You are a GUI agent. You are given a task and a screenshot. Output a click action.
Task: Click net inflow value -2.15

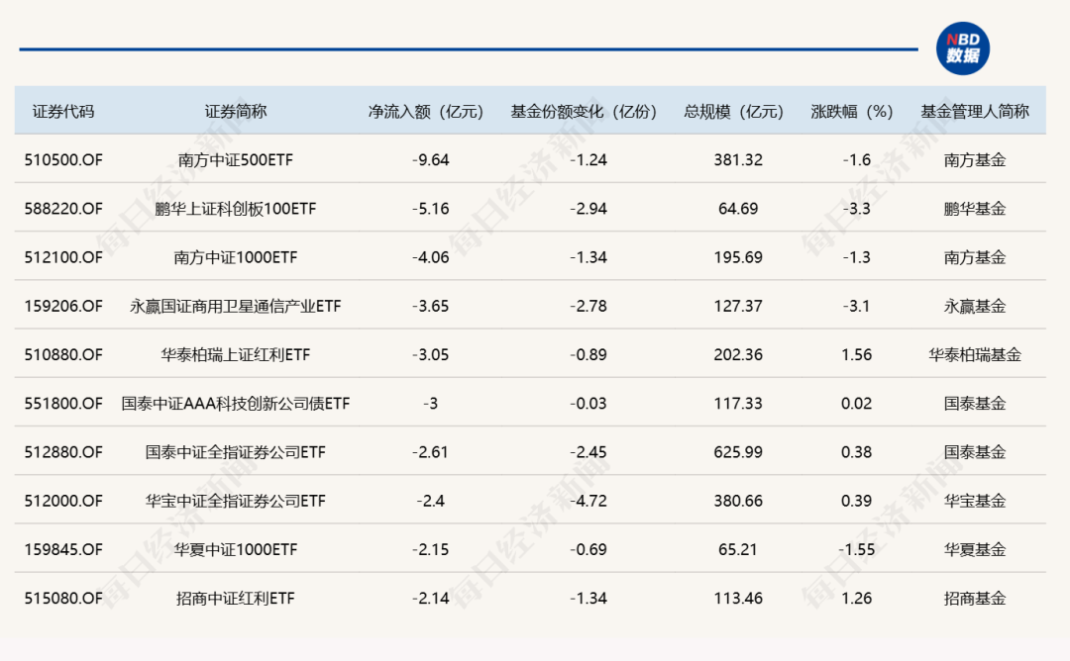click(431, 550)
